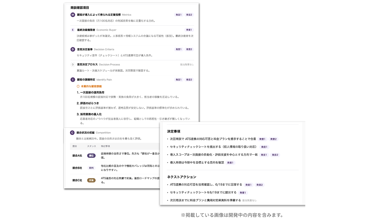Click the 優位 badge for 競合A社
This screenshot has width=366, height=219.
point(91,155)
